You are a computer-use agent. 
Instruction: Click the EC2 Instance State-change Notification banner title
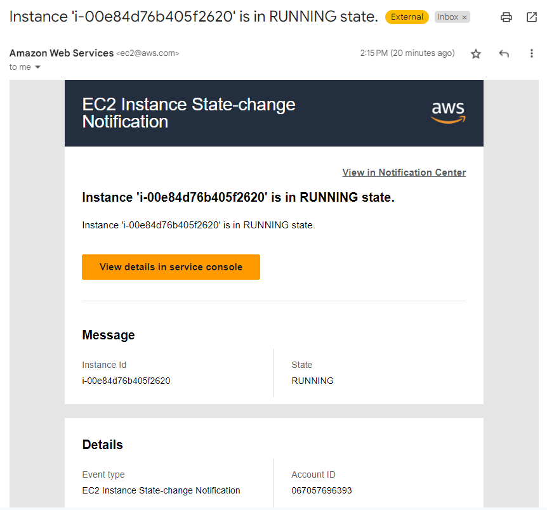(188, 113)
